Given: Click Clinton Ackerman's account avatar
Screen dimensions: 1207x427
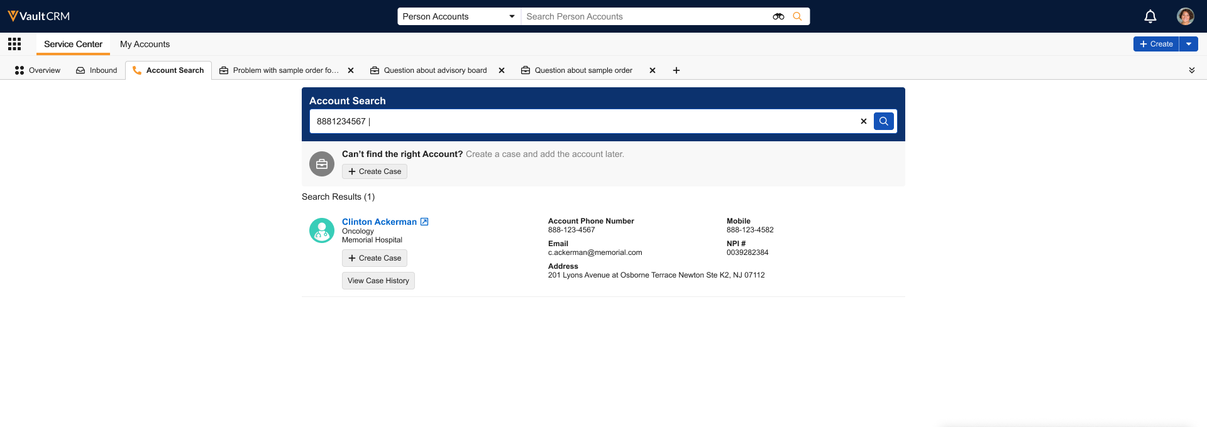Looking at the screenshot, I should pos(322,230).
